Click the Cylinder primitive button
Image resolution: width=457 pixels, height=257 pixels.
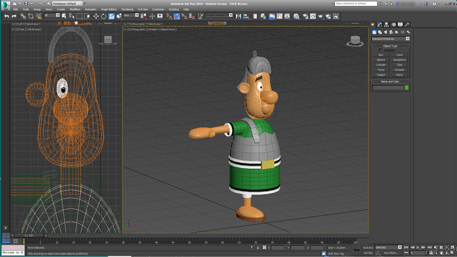pos(381,65)
